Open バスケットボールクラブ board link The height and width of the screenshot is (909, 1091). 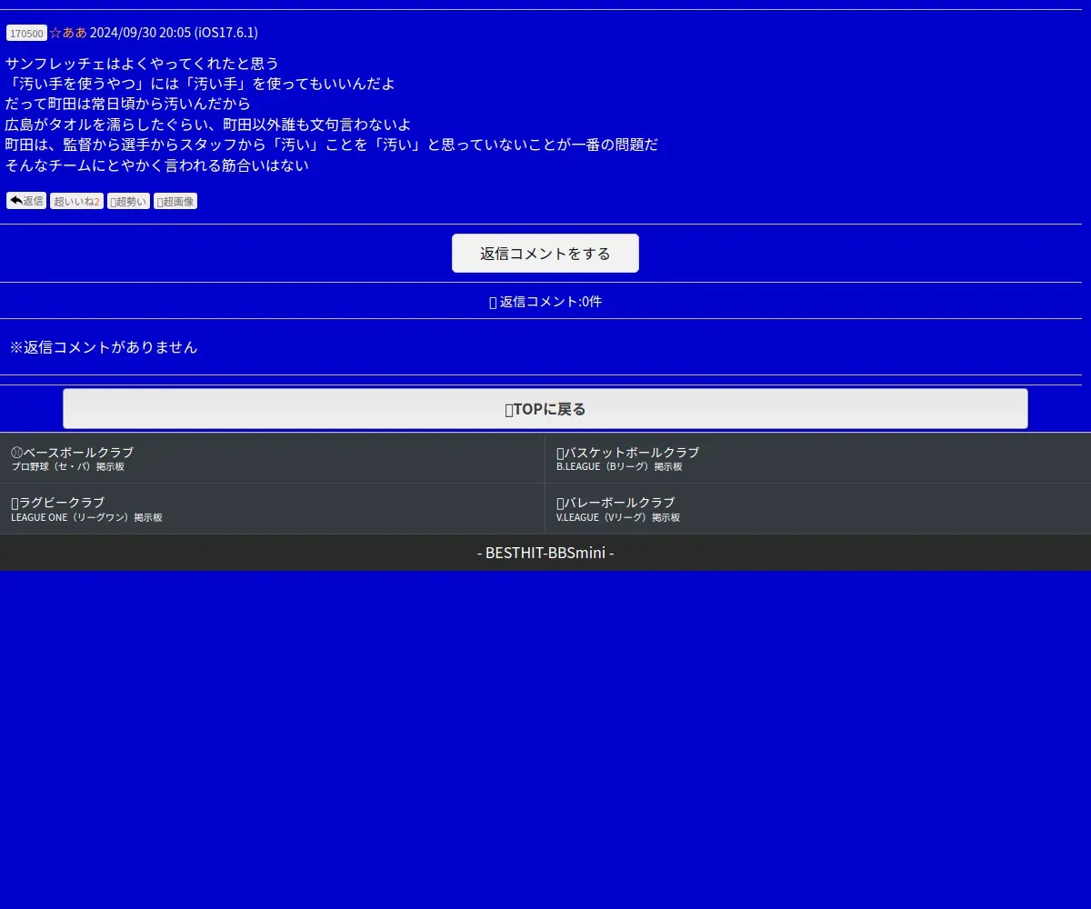click(x=818, y=458)
